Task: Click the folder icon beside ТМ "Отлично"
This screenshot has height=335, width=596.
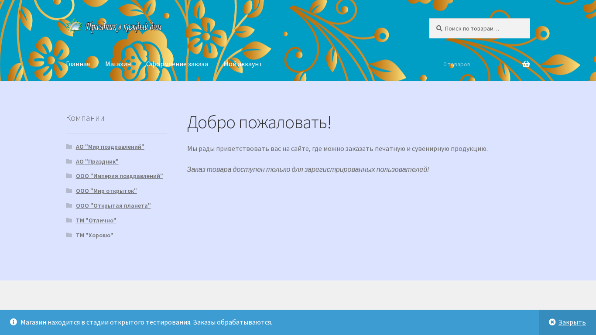Action: [x=69, y=220]
